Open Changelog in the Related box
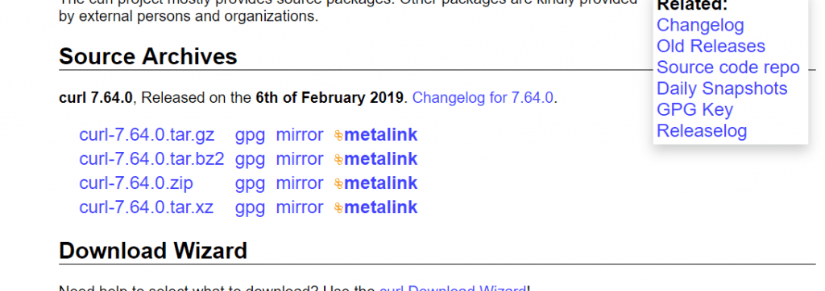Image resolution: width=825 pixels, height=291 pixels. click(x=700, y=25)
